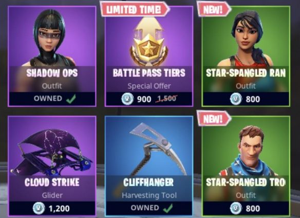Click the V-Bucks coin on Star-Spangled Trooper price
Viewport: 300px width, 218px height.
point(236,208)
